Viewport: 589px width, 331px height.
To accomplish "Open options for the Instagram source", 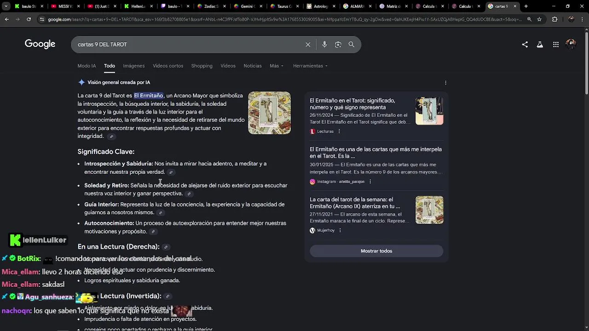I will pos(370,182).
